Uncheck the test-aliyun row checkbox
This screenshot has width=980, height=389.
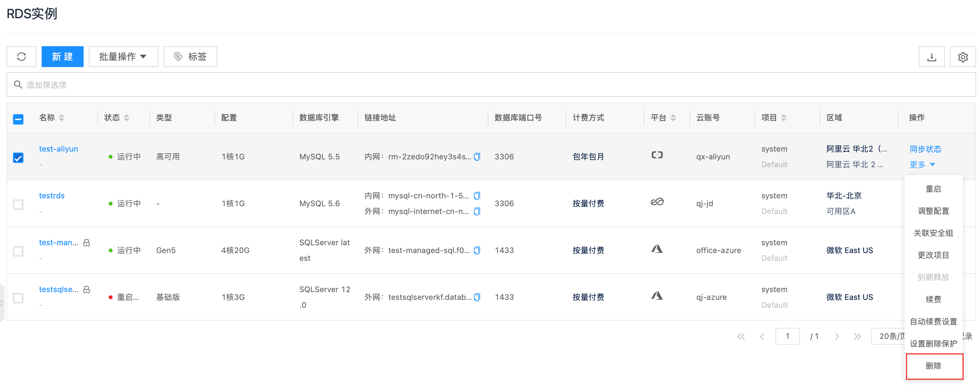point(18,157)
